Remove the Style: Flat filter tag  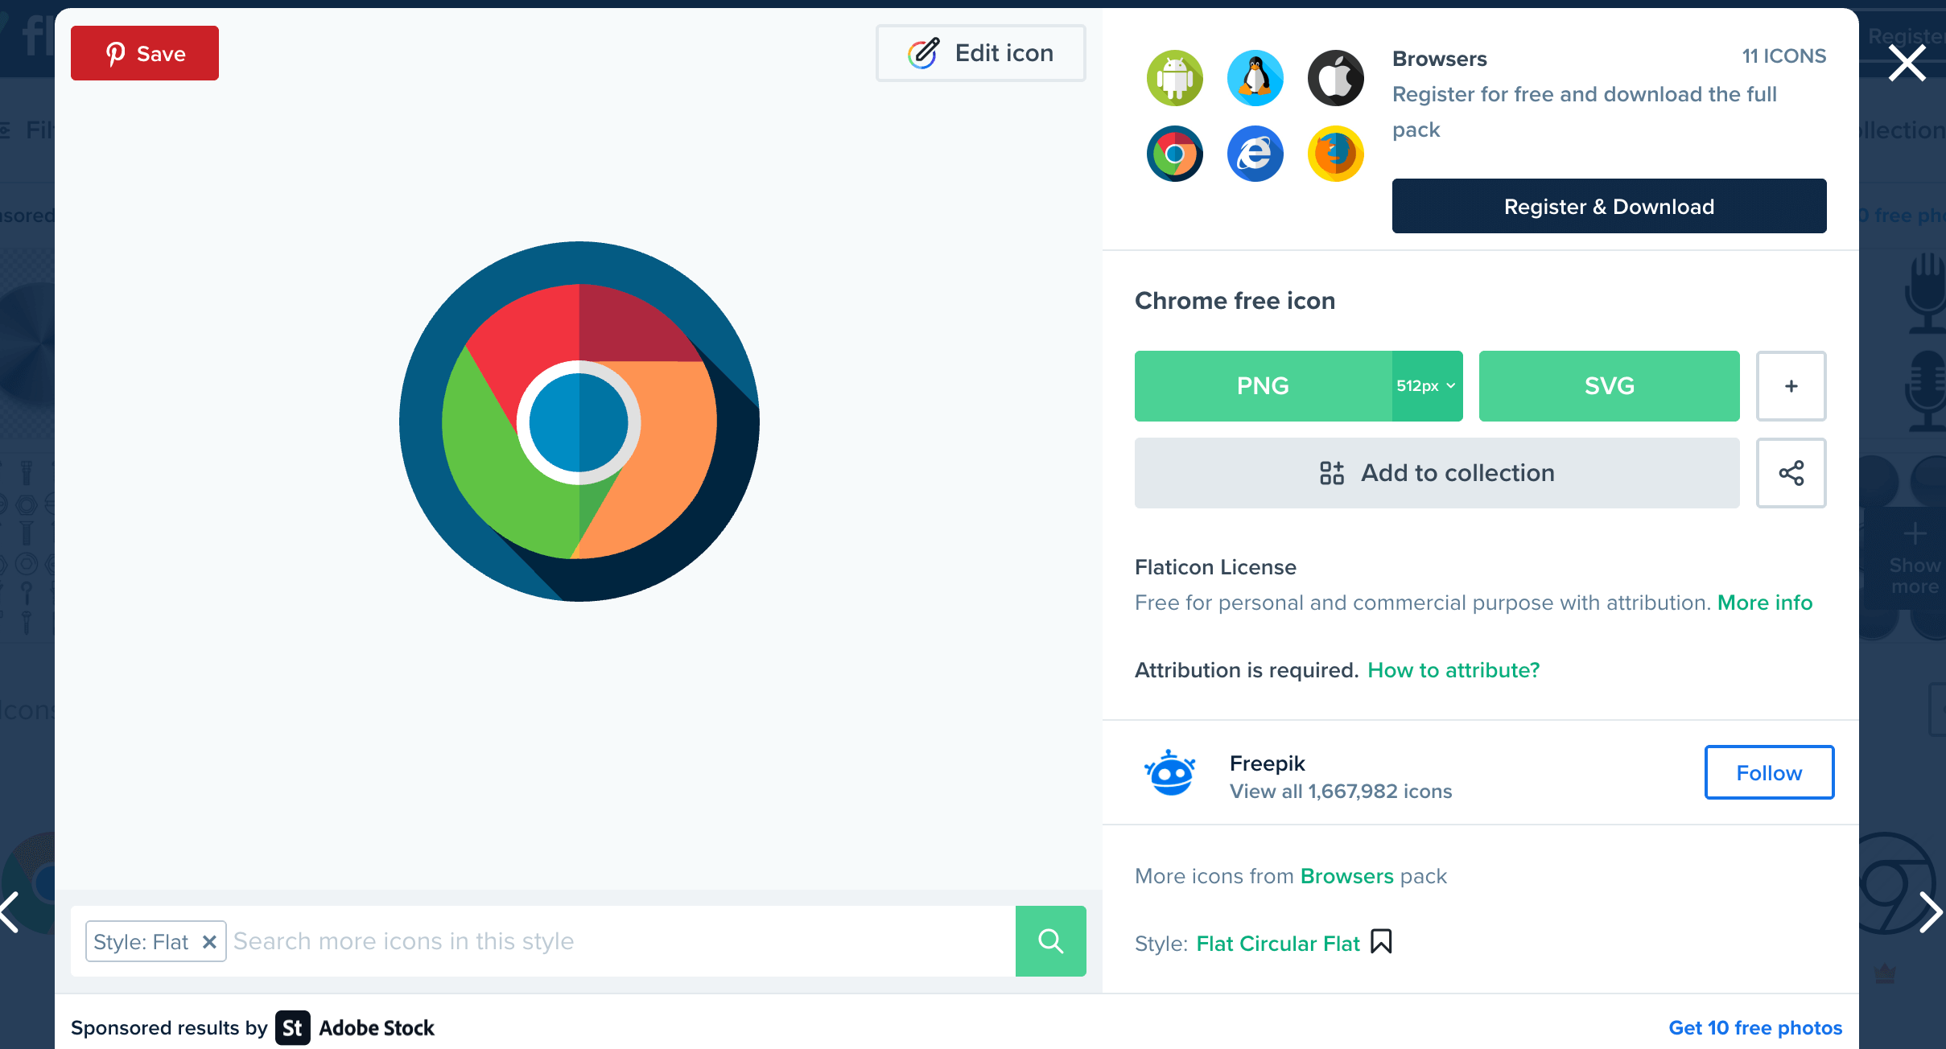[x=209, y=941]
